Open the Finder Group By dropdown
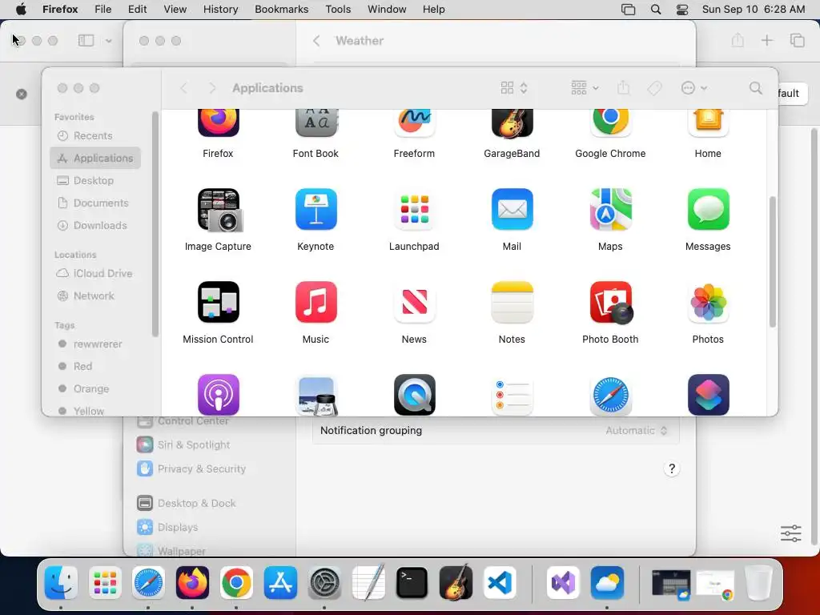 (585, 88)
